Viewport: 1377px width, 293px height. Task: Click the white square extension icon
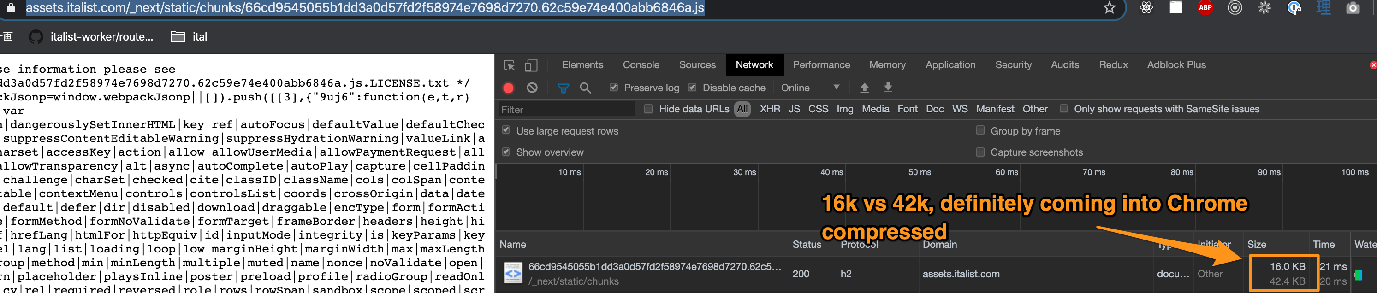pyautogui.click(x=1175, y=7)
